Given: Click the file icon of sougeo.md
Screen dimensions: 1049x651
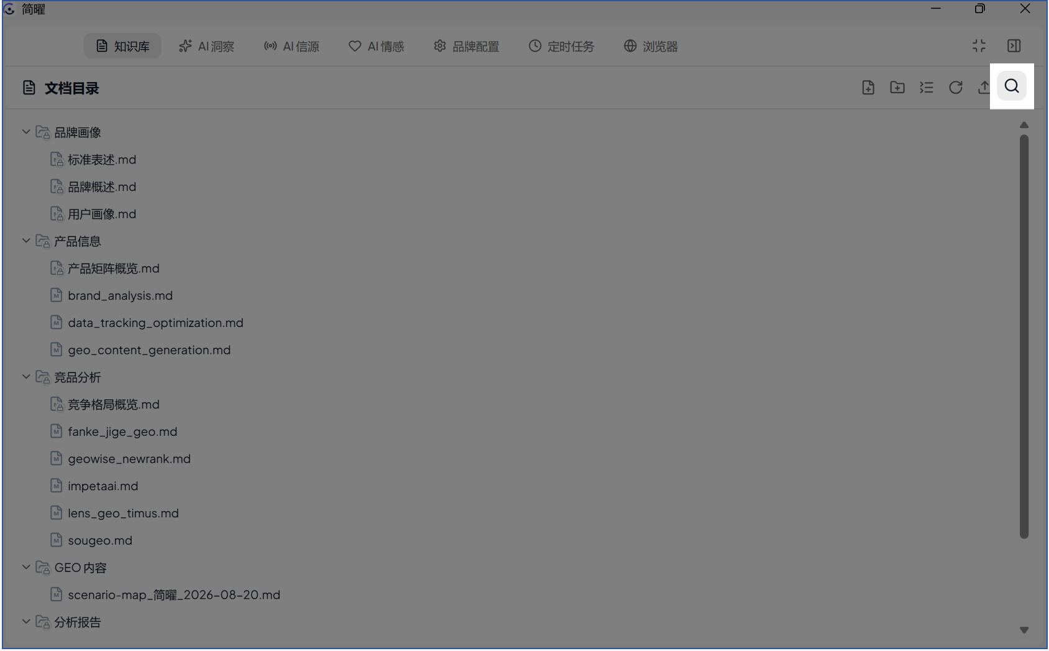Looking at the screenshot, I should click(x=57, y=540).
